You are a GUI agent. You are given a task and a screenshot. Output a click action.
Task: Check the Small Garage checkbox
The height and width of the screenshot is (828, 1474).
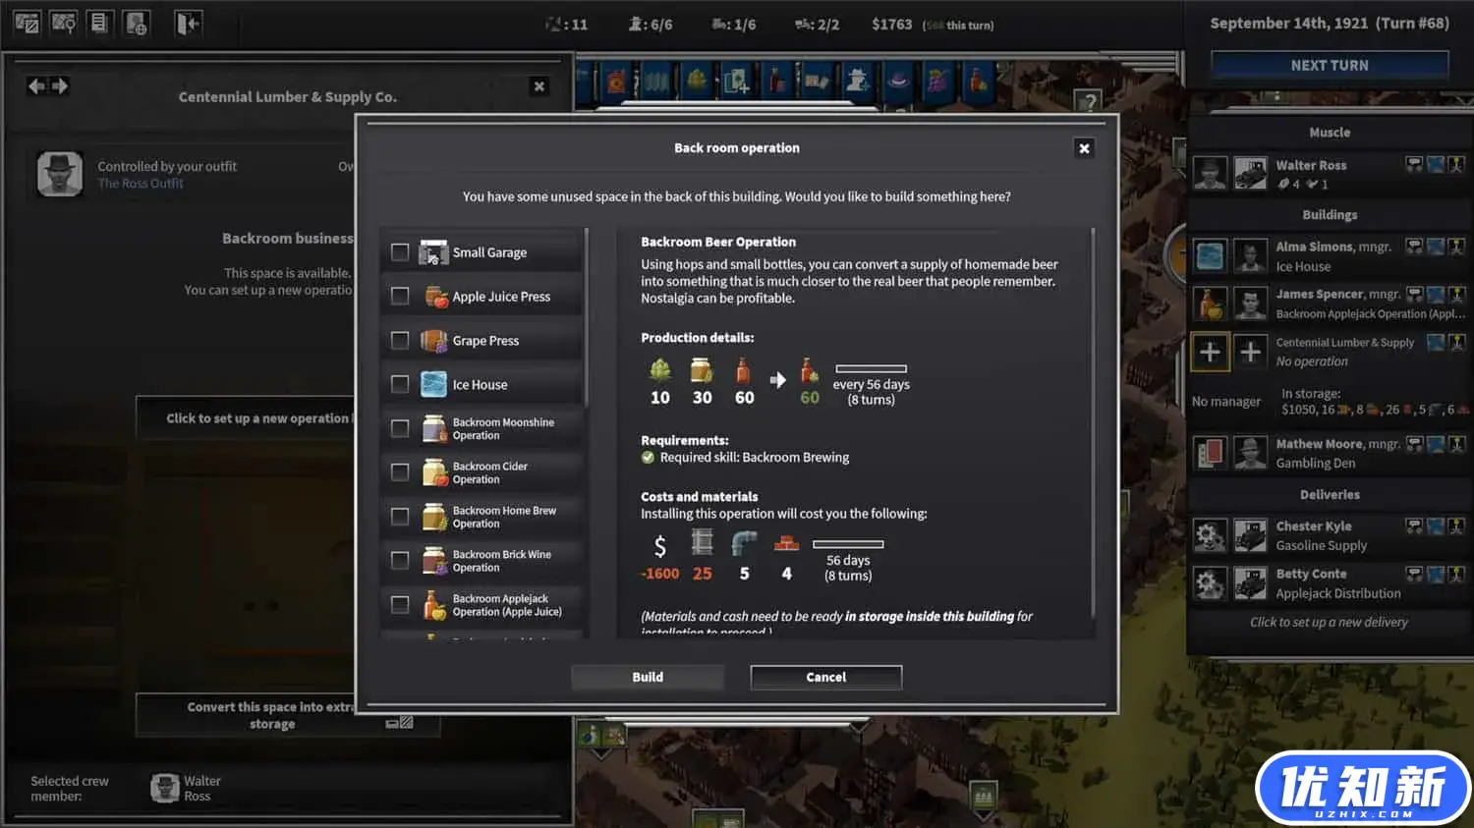[400, 252]
